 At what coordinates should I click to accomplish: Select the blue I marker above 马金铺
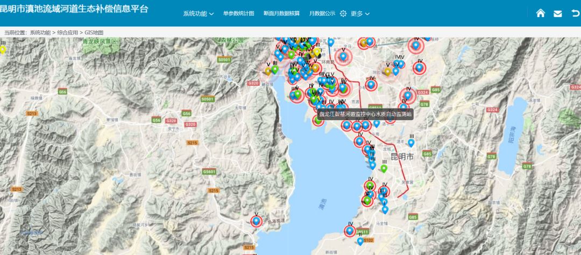pyautogui.click(x=385, y=209)
